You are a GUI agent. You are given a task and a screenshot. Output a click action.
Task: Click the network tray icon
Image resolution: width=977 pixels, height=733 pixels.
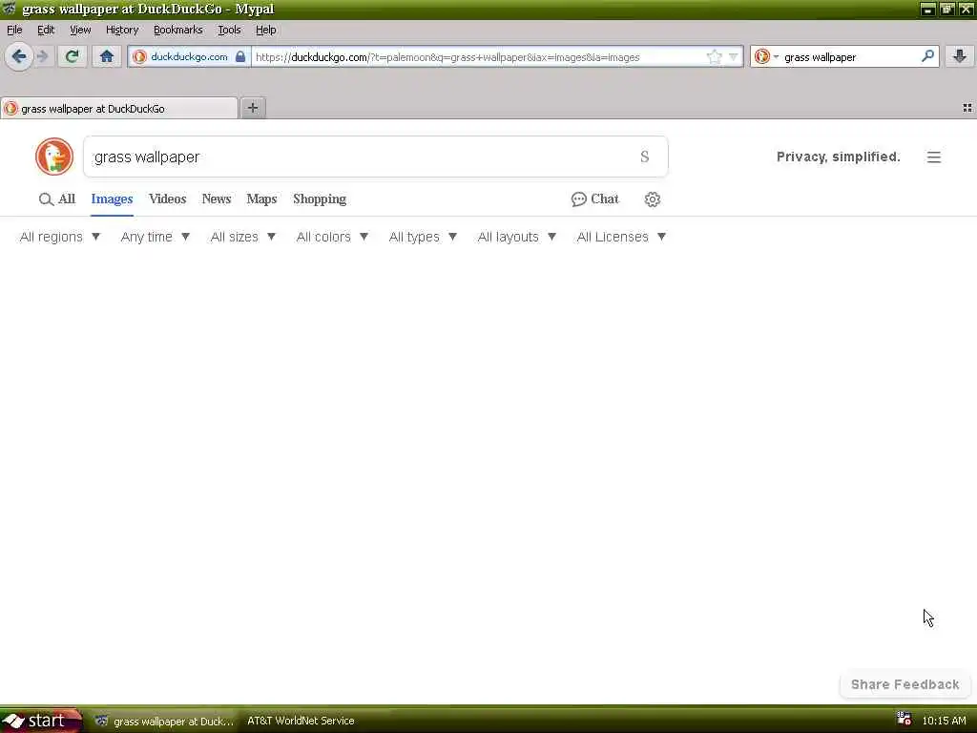(904, 720)
